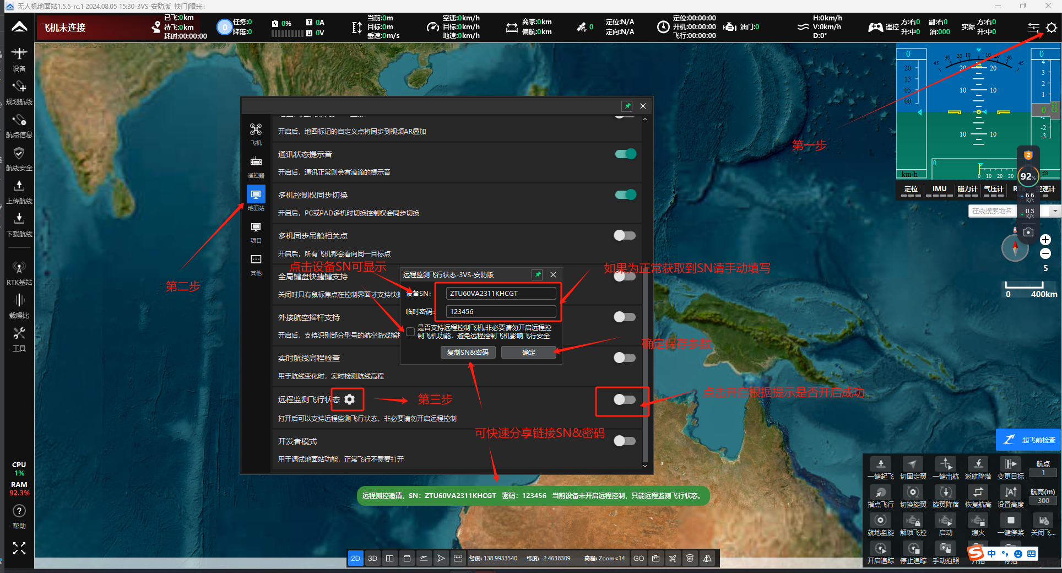Enable 全局键盘快捷键支持 switch
The height and width of the screenshot is (573, 1062).
click(x=625, y=276)
